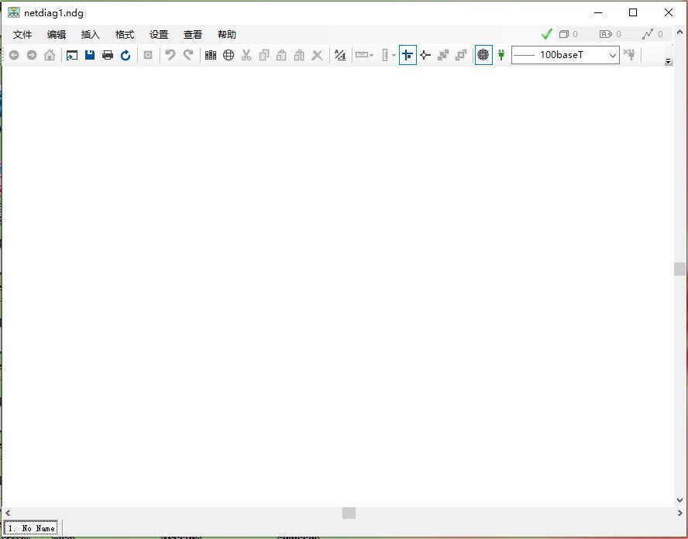Viewport: 688px width, 539px height.
Task: Click the grayed square stop icon
Action: click(x=148, y=55)
